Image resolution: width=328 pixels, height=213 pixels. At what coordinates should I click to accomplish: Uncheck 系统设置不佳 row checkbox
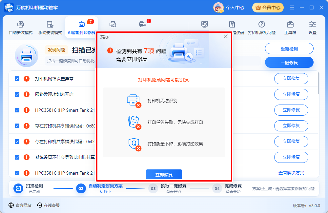17,157
